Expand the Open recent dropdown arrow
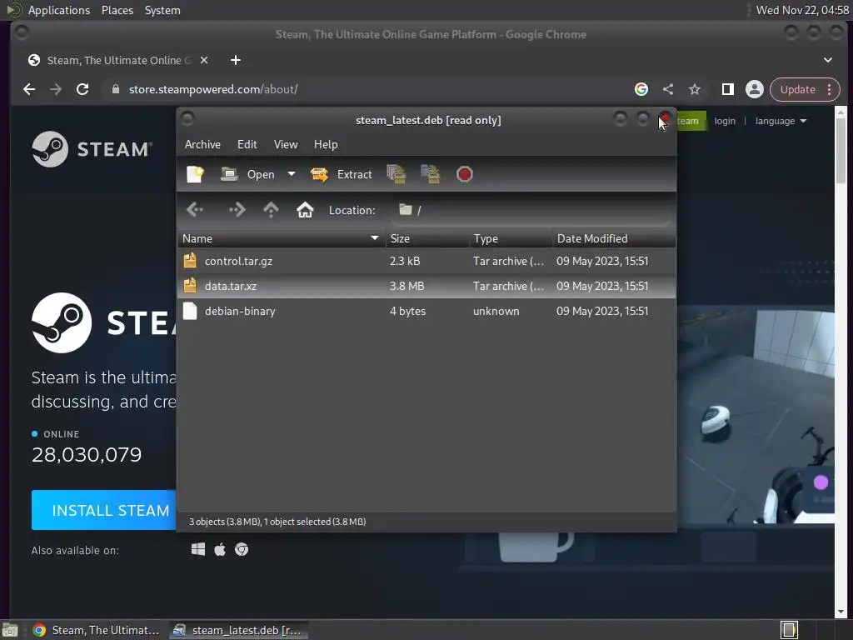The width and height of the screenshot is (853, 640). tap(292, 174)
